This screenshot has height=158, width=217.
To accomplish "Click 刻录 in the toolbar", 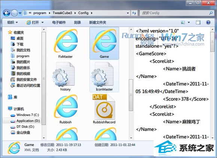I will coord(77,22).
